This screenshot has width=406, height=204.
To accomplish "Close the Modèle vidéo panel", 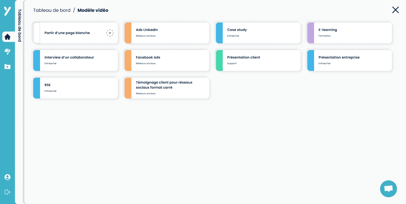I will tap(396, 10).
